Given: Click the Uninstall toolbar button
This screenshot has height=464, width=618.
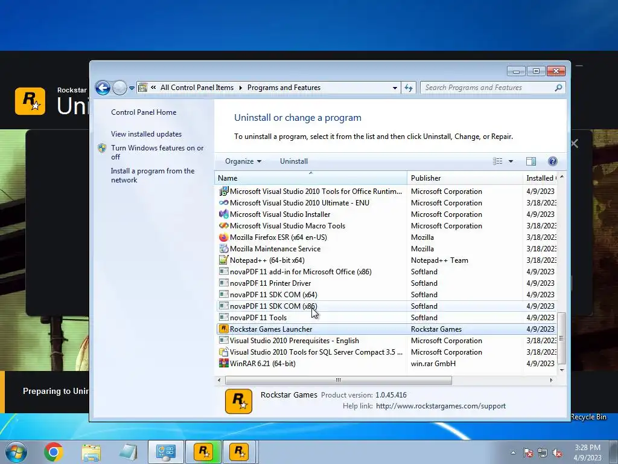Looking at the screenshot, I should click(x=294, y=161).
